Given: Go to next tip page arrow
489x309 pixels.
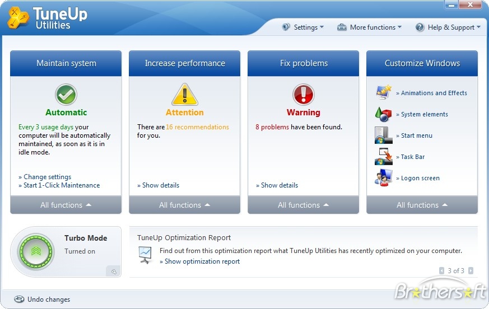Looking at the screenshot, I should [x=471, y=270].
